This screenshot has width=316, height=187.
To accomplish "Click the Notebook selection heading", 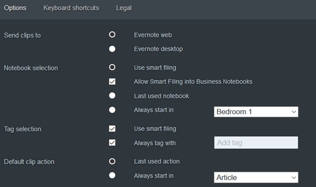I will (31, 68).
